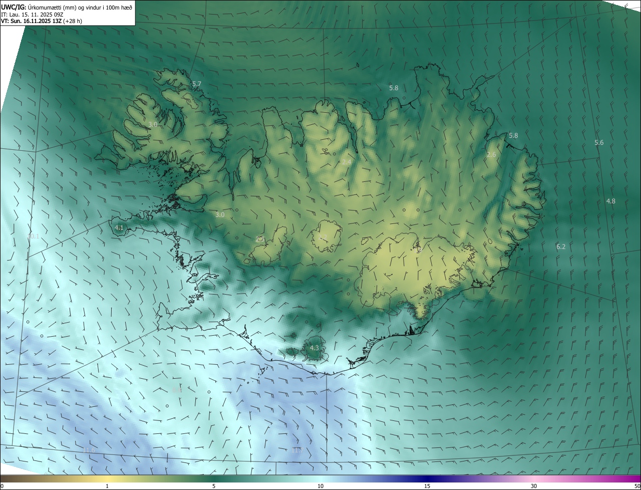Click the 6.2 value label on the map
This screenshot has height=490, width=641.
(x=561, y=247)
